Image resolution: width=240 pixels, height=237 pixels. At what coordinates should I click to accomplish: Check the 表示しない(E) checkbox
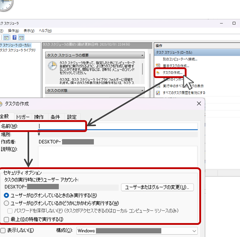tap(2, 231)
